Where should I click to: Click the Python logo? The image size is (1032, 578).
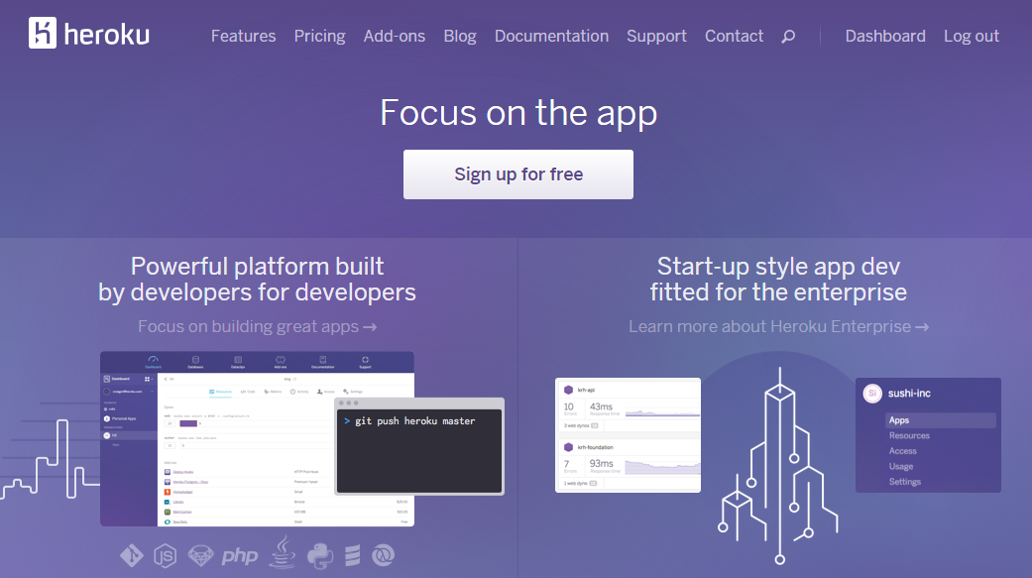click(x=320, y=556)
